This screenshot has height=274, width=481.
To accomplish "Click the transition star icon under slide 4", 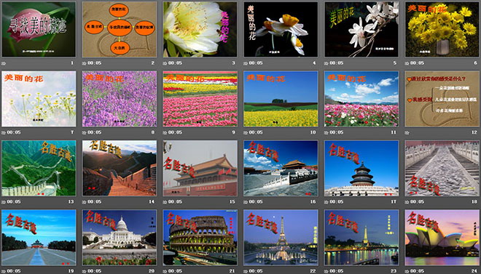I will 246,63.
